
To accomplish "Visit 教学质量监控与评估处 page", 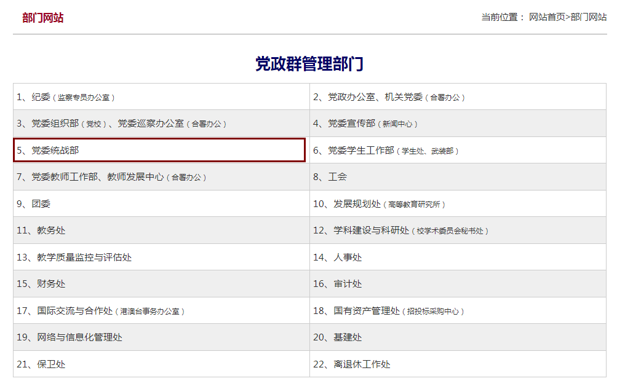I will 84,257.
